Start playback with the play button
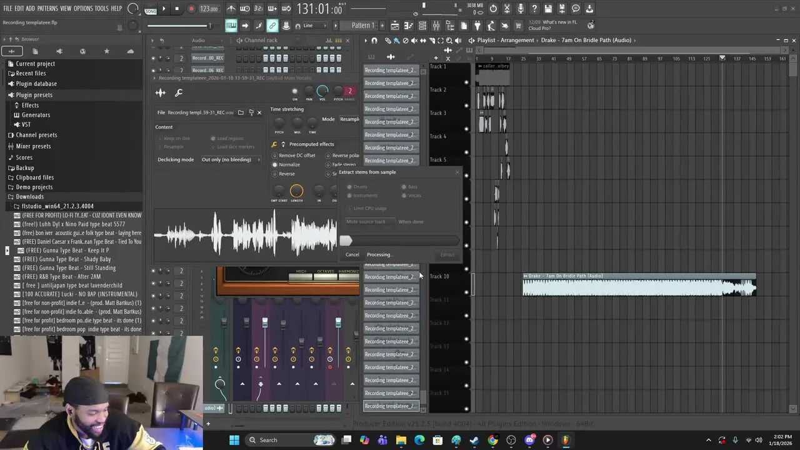This screenshot has width=800, height=450. pos(164,9)
